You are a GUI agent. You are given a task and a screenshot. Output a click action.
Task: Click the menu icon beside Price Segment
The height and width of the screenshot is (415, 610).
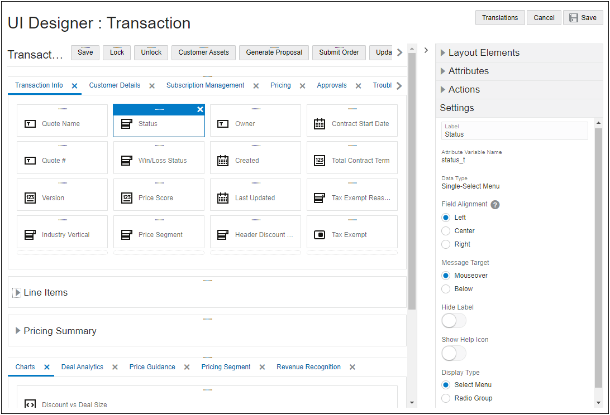(126, 235)
